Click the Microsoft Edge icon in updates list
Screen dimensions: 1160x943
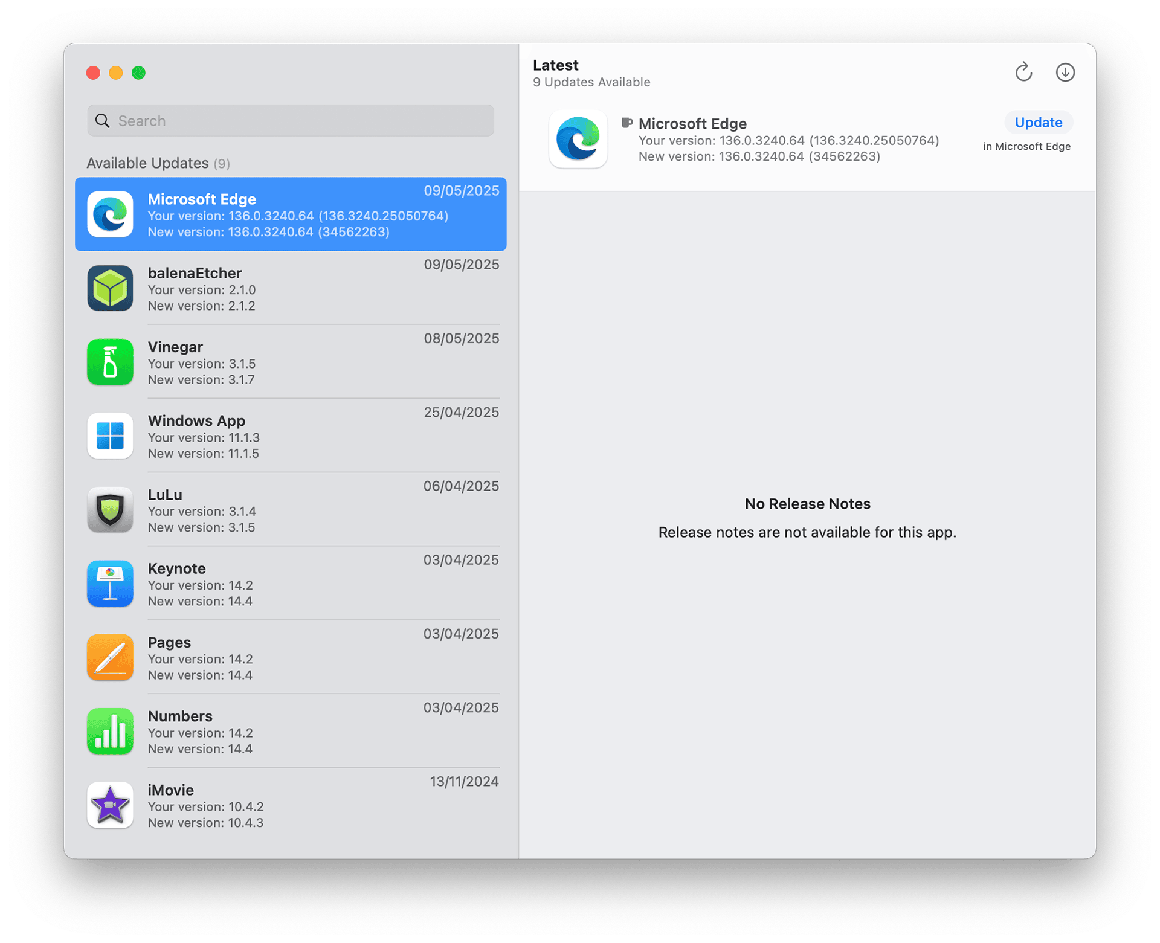tap(110, 214)
